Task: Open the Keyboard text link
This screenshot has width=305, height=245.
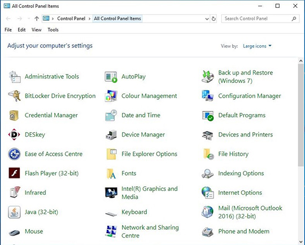Action: pos(134,212)
